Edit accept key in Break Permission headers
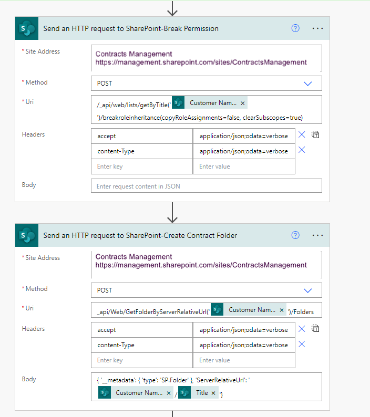The width and height of the screenshot is (370, 417). (142, 136)
